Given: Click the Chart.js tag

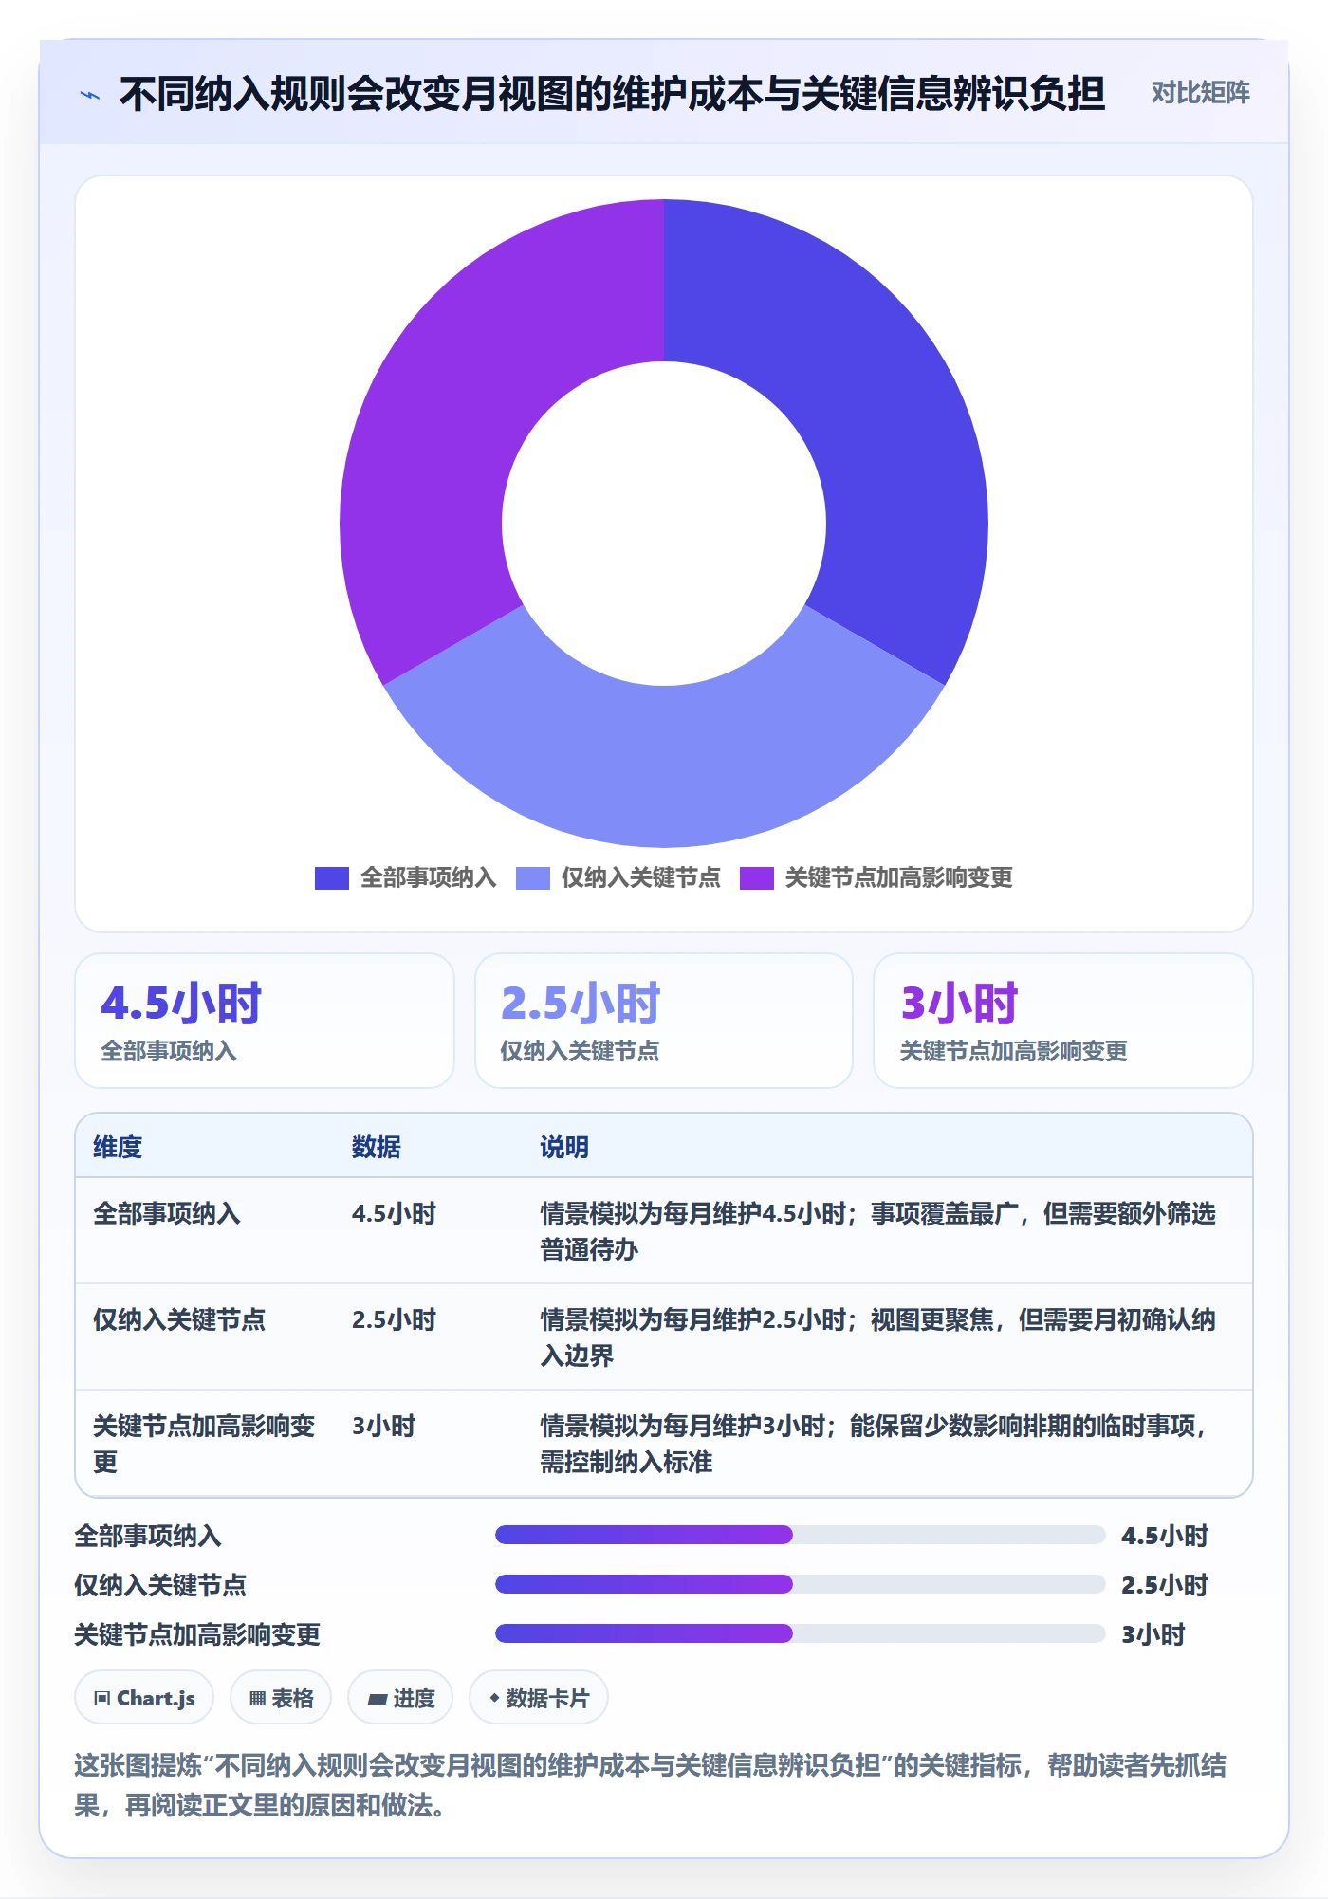Looking at the screenshot, I should pyautogui.click(x=144, y=1698).
